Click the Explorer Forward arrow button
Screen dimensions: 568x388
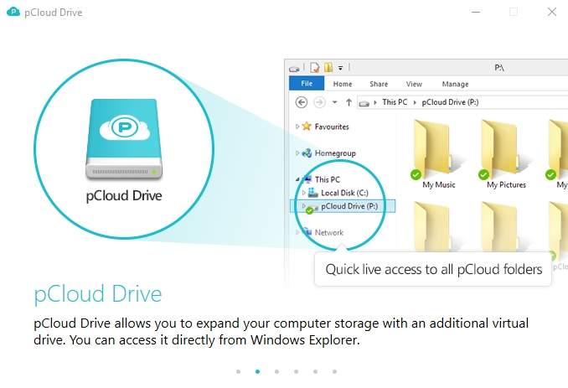(319, 102)
